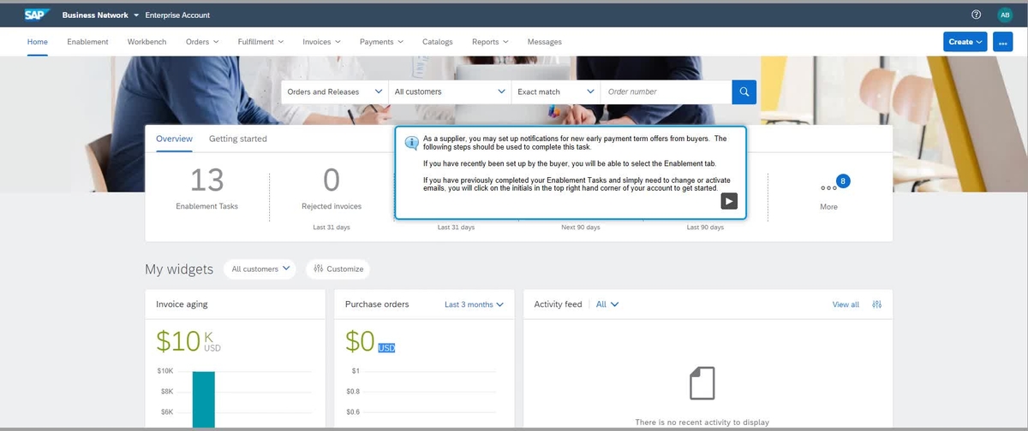Expand the Orders menu
1028x431 pixels.
tap(202, 41)
